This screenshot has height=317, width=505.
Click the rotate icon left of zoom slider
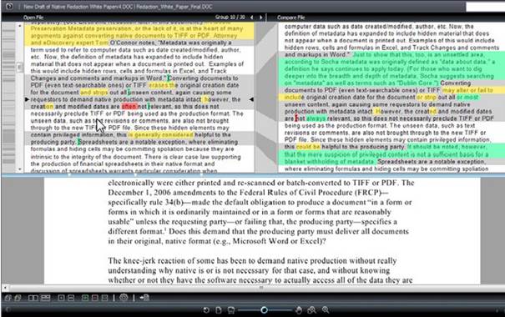pyautogui.click(x=206, y=310)
